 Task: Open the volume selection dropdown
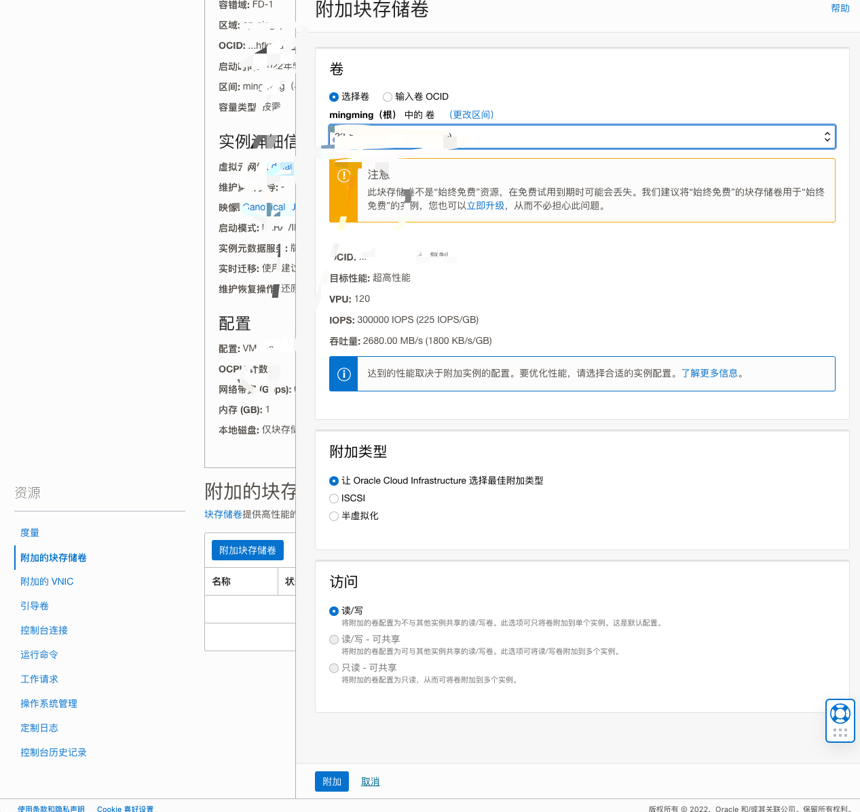click(x=577, y=137)
